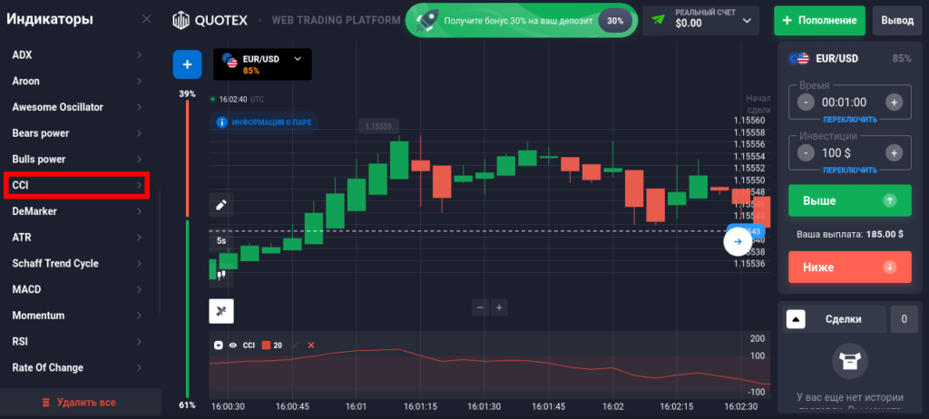Screen dimensions: 929x419
Task: Open the drawing tools pencil icon
Action: 220,206
